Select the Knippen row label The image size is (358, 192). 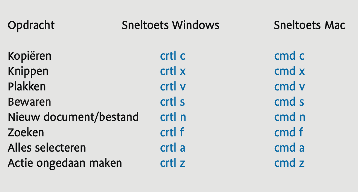[x=28, y=71]
